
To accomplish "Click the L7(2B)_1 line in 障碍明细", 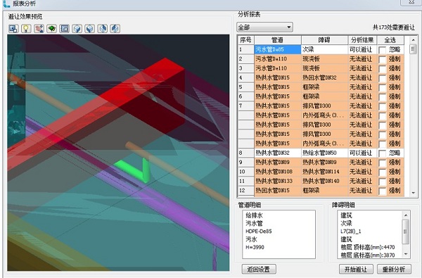I will pos(351,231).
